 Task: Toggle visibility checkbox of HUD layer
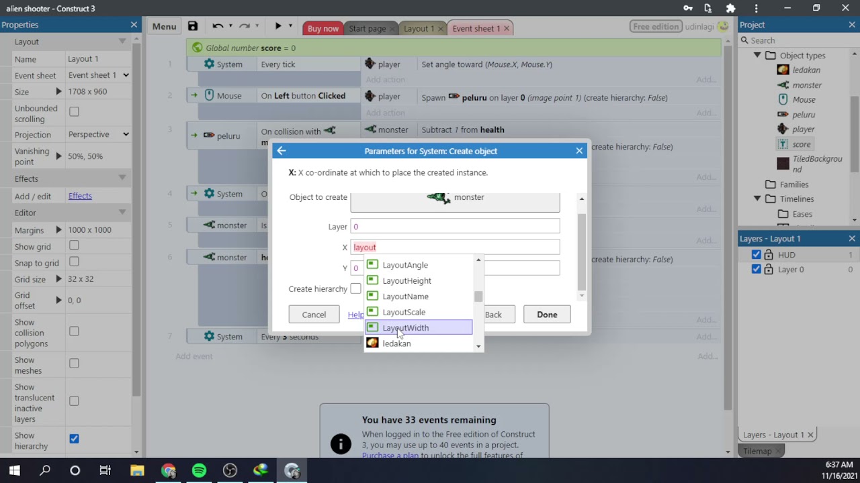coord(757,255)
